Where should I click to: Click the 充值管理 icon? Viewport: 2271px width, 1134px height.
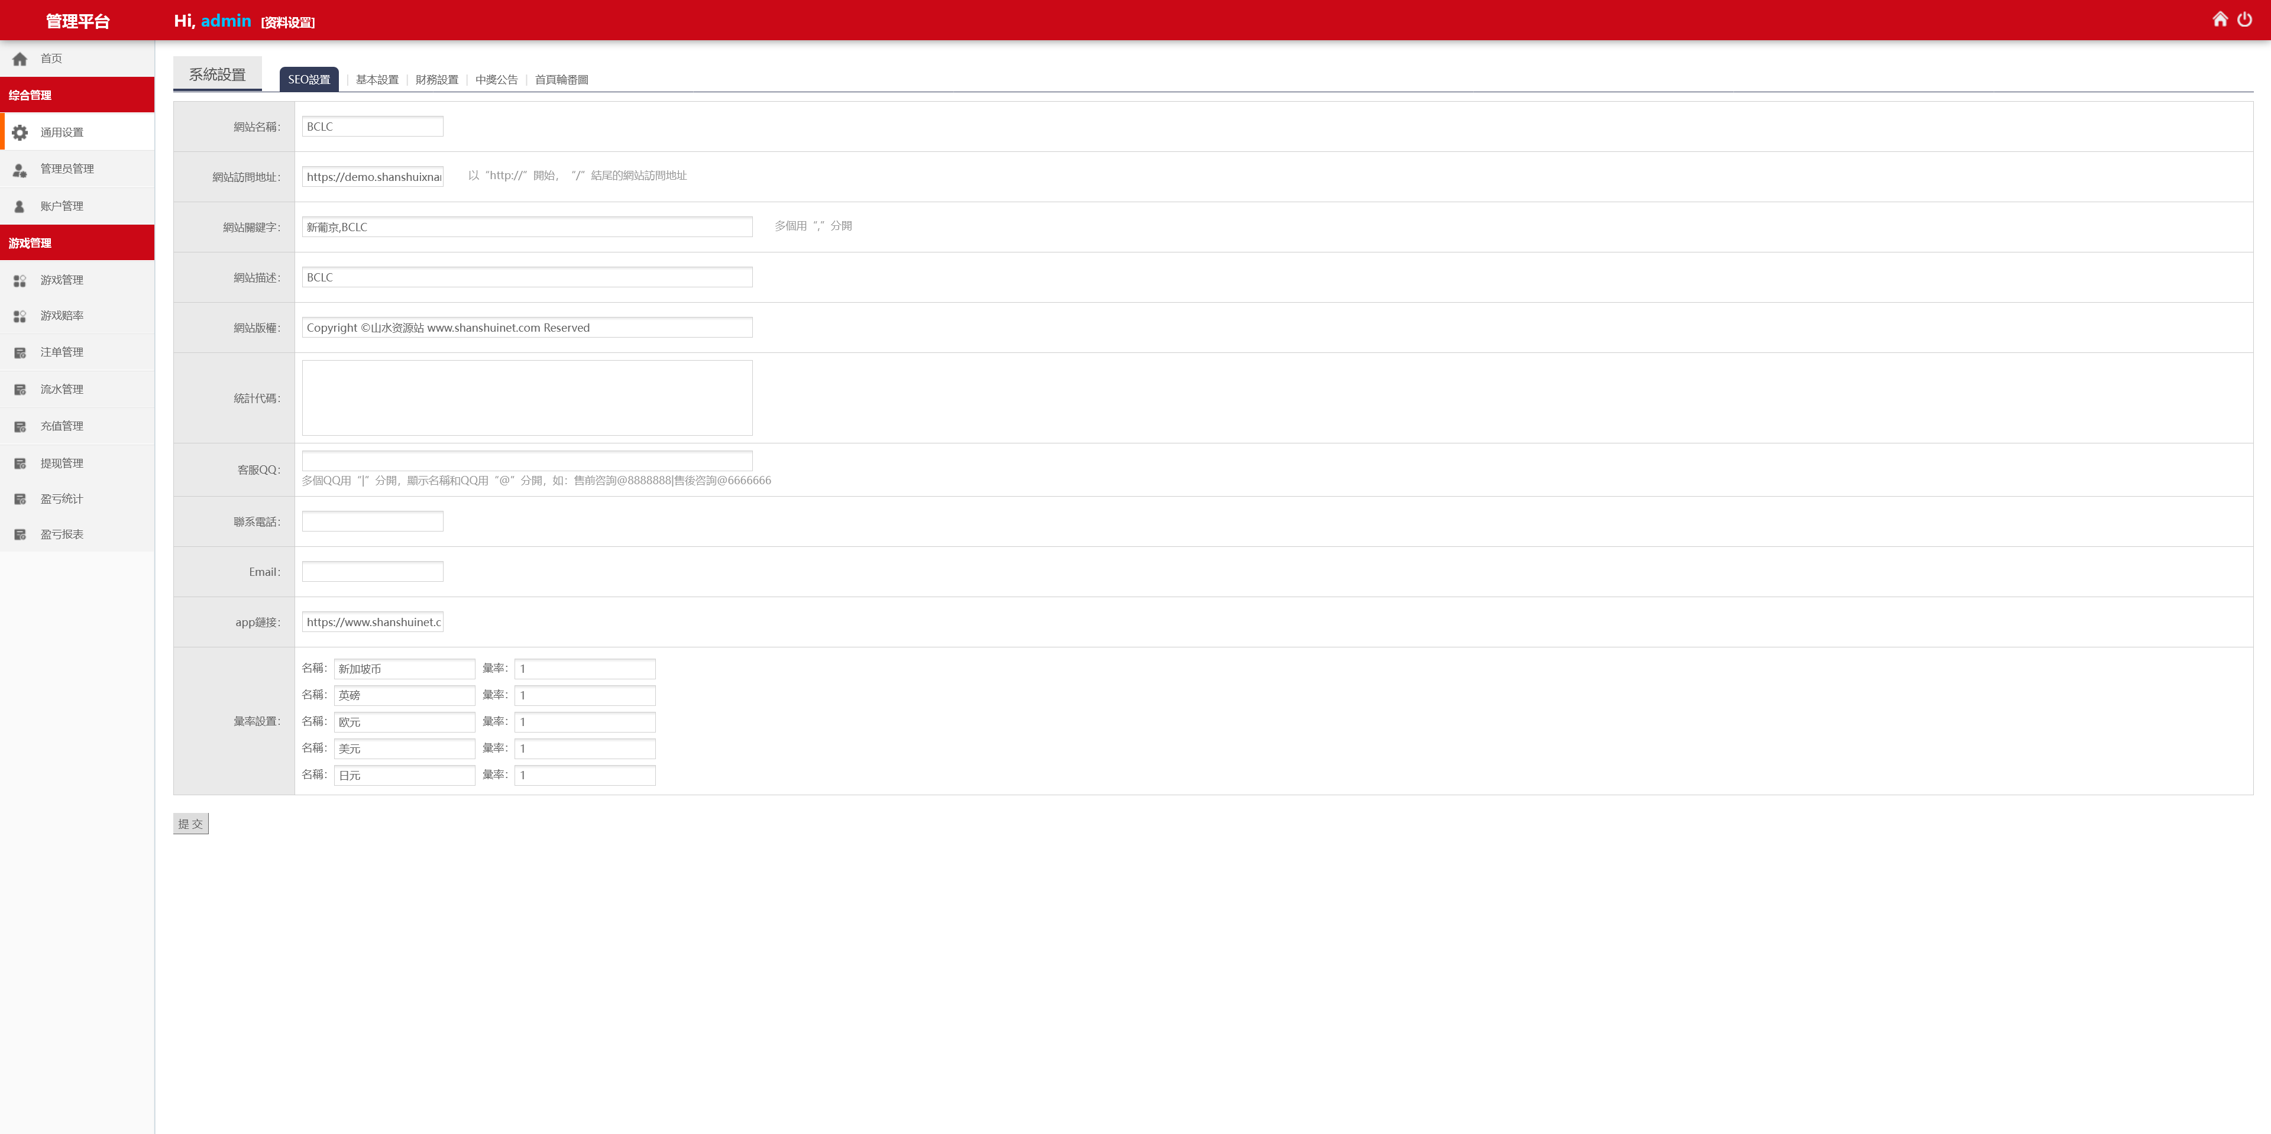click(x=20, y=426)
